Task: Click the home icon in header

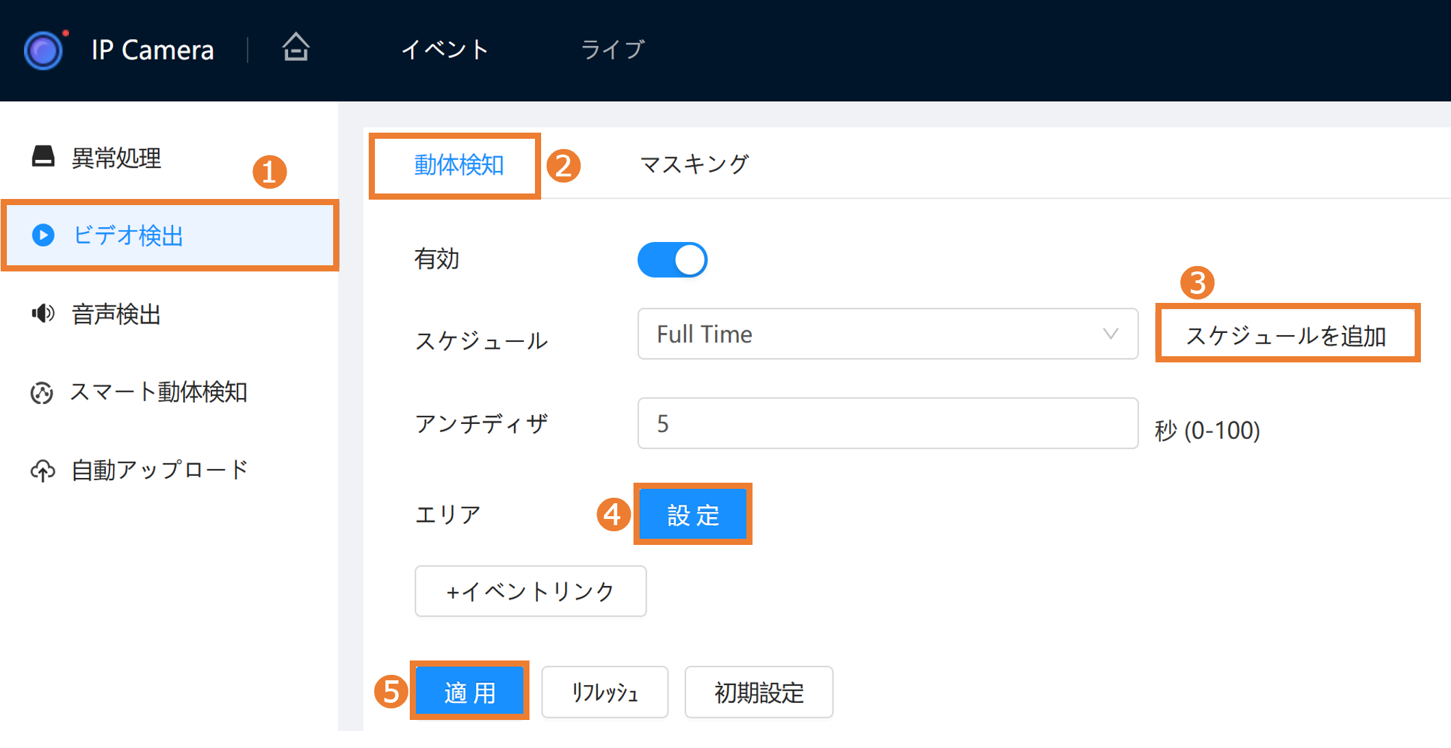Action: (x=296, y=48)
